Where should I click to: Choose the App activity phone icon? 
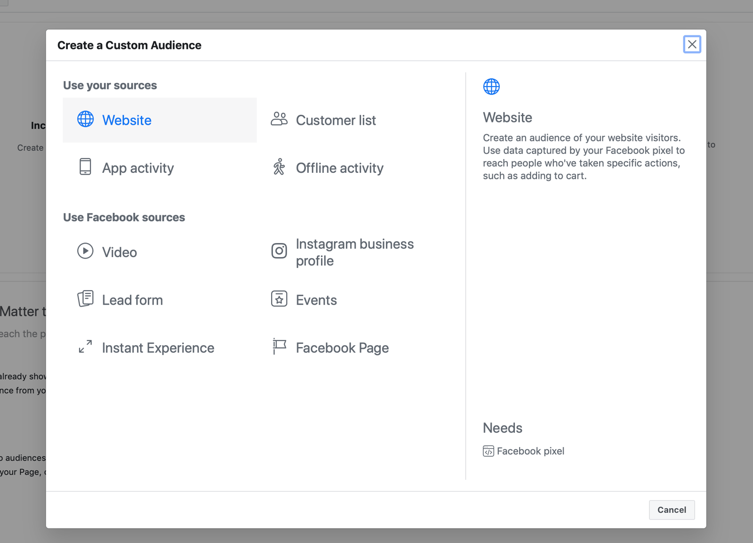pos(85,167)
